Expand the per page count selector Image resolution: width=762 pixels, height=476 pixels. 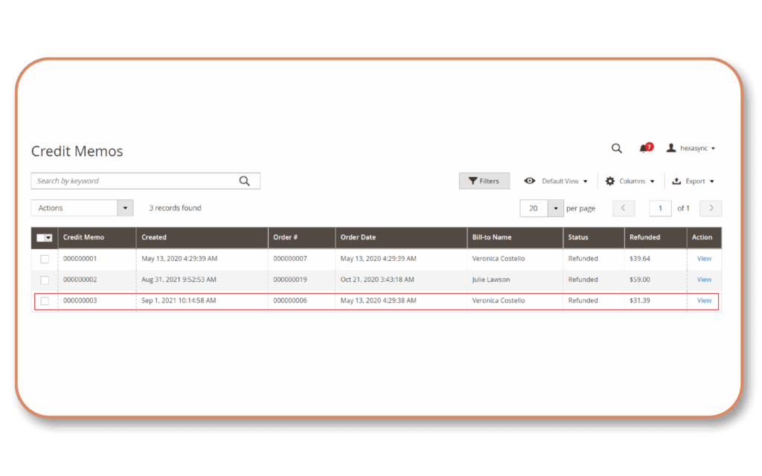pyautogui.click(x=555, y=208)
